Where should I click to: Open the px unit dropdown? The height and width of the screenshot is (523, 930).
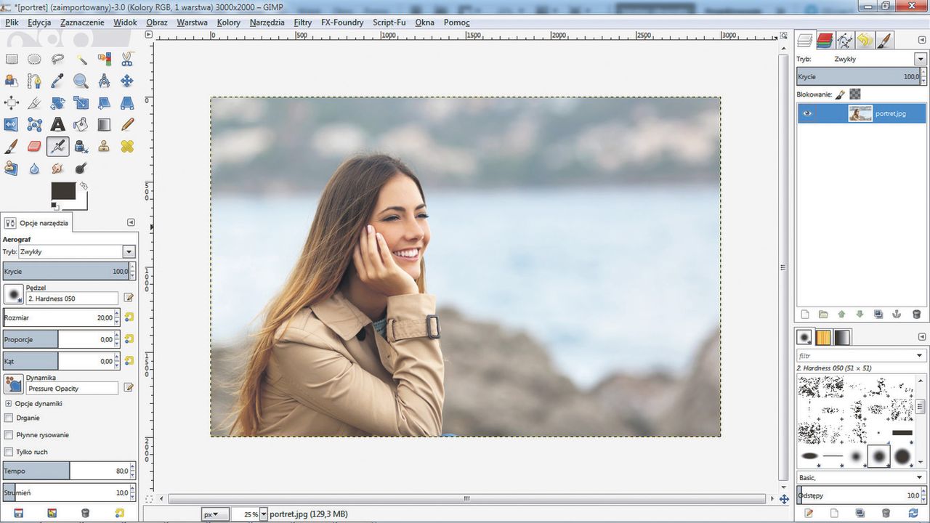click(x=215, y=514)
